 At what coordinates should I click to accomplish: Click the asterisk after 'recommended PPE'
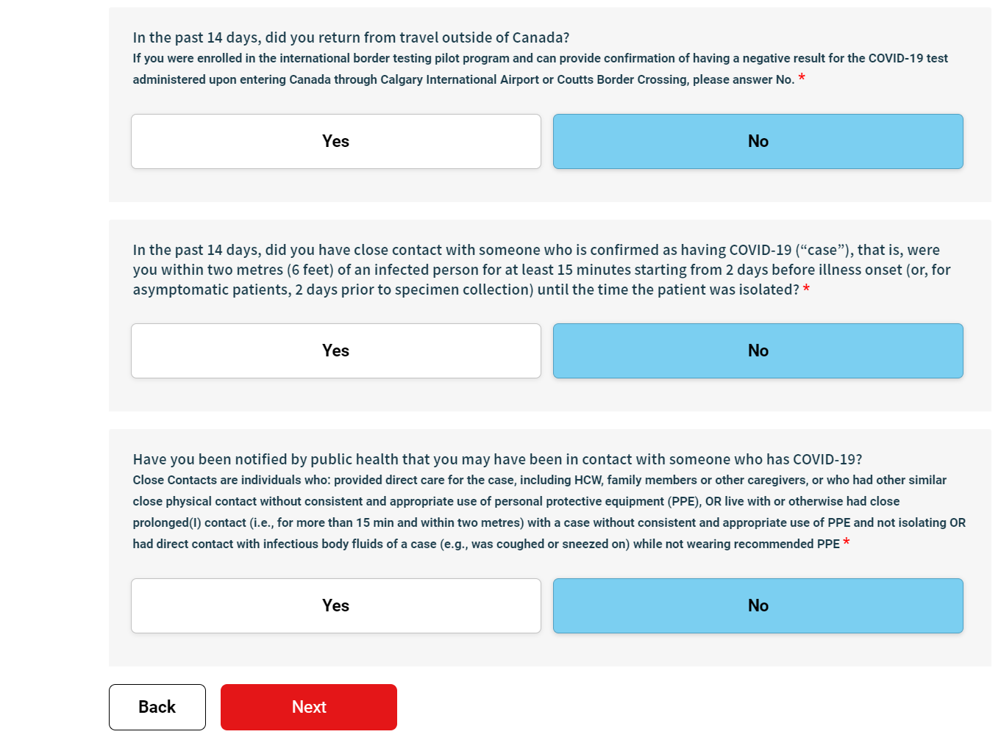point(847,543)
